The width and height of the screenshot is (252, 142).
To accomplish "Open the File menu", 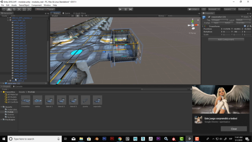I will click(x=2, y=5).
